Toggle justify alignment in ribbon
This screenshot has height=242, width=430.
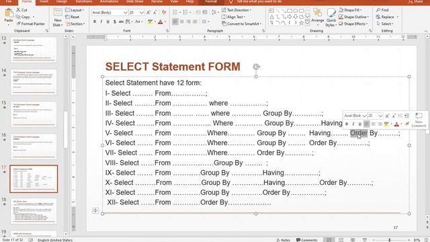point(195,22)
